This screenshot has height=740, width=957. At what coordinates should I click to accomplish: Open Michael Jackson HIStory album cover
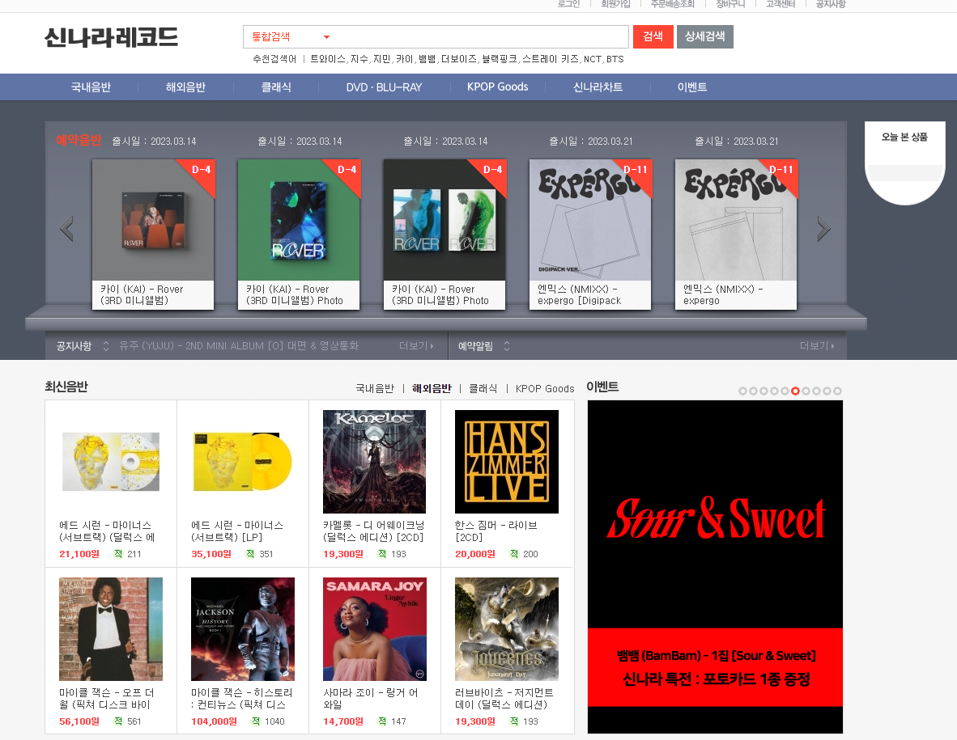243,629
